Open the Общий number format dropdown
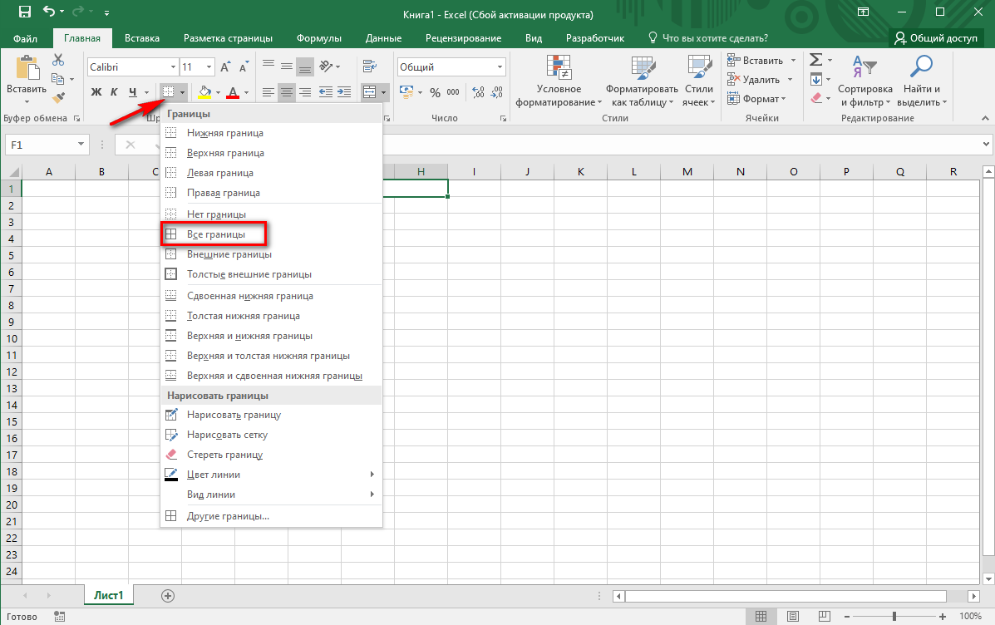 point(500,67)
